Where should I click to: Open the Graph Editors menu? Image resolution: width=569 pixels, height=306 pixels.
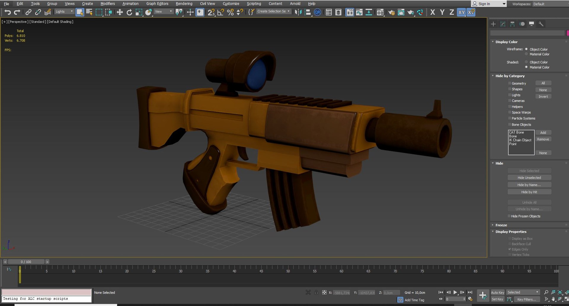157,4
